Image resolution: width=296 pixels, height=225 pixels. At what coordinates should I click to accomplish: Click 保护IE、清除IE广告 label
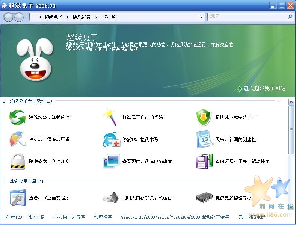tap(49, 139)
